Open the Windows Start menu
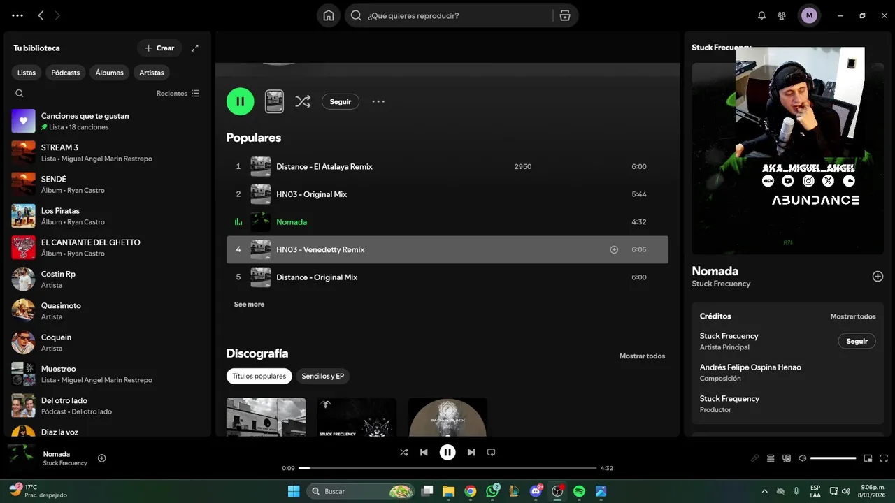The width and height of the screenshot is (895, 503). click(x=294, y=491)
